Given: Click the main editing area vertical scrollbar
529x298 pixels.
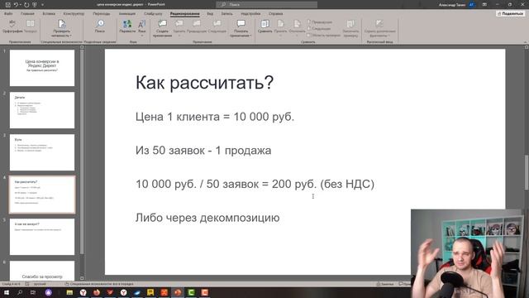Looking at the screenshot, I should coord(527,172).
